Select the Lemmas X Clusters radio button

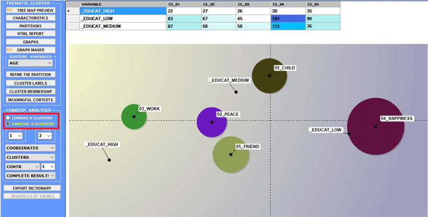point(8,118)
